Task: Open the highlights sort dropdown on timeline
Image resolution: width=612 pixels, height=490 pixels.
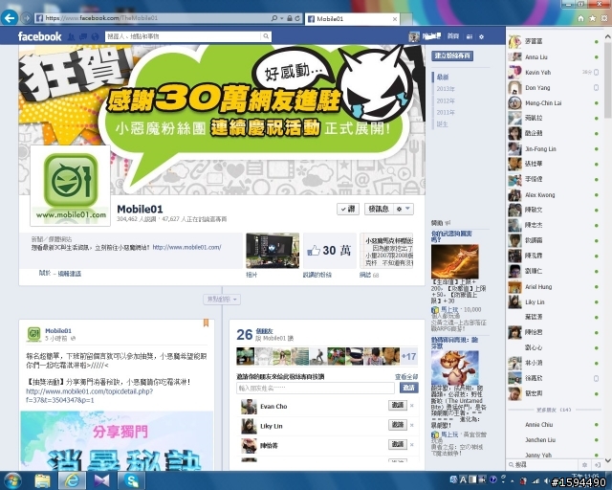Action: (x=222, y=300)
